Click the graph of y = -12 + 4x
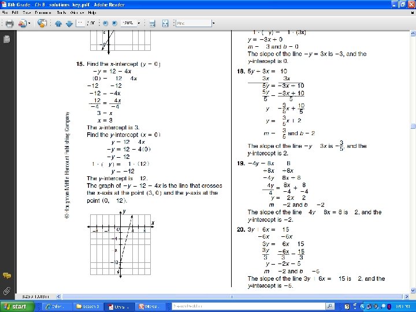This screenshot has width=416, height=312. [x=121, y=244]
